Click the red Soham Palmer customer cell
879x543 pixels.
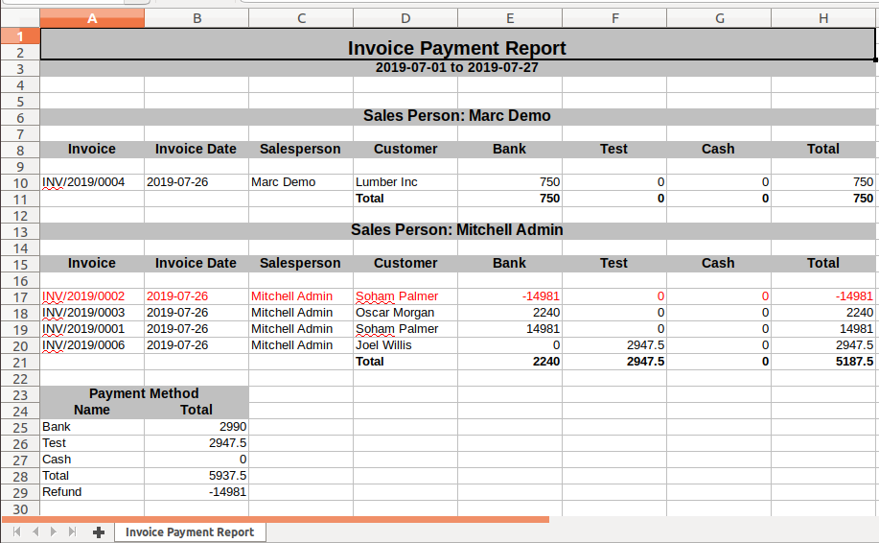[x=405, y=296]
